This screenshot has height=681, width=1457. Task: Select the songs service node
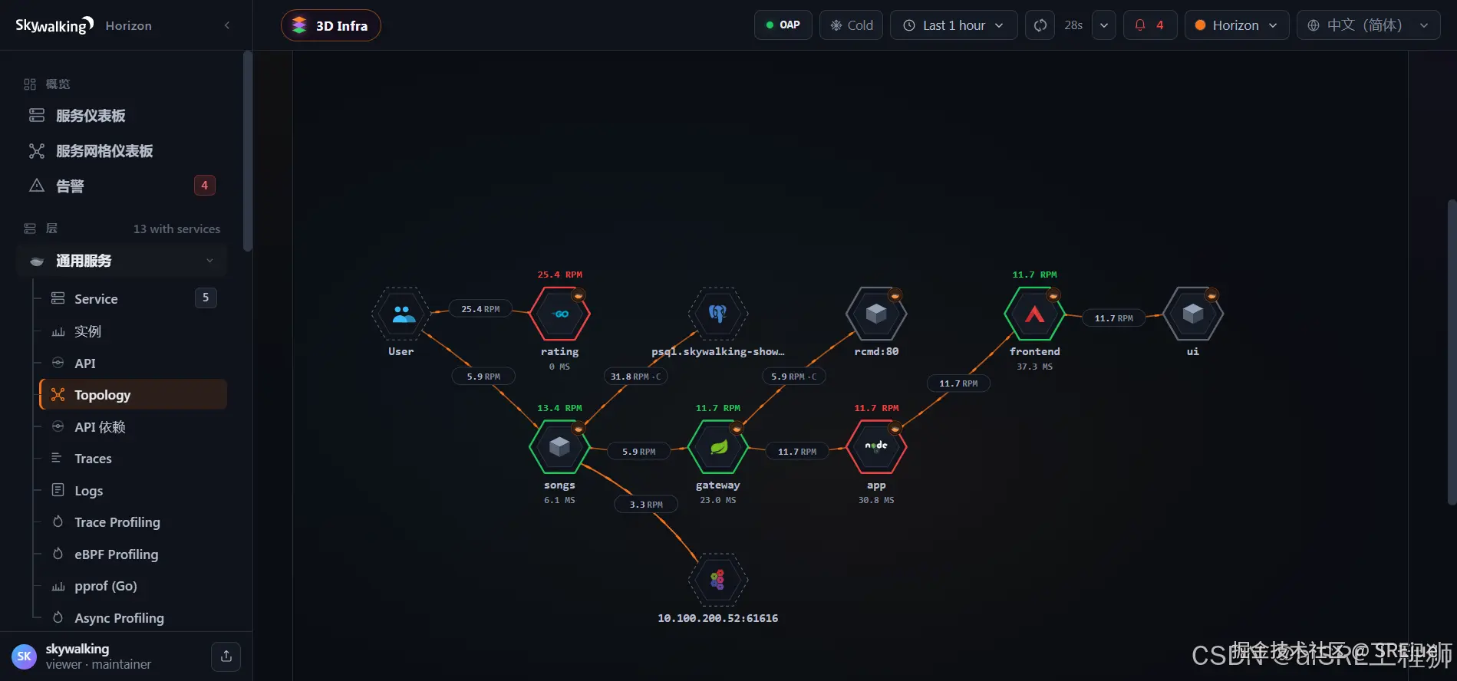[560, 447]
